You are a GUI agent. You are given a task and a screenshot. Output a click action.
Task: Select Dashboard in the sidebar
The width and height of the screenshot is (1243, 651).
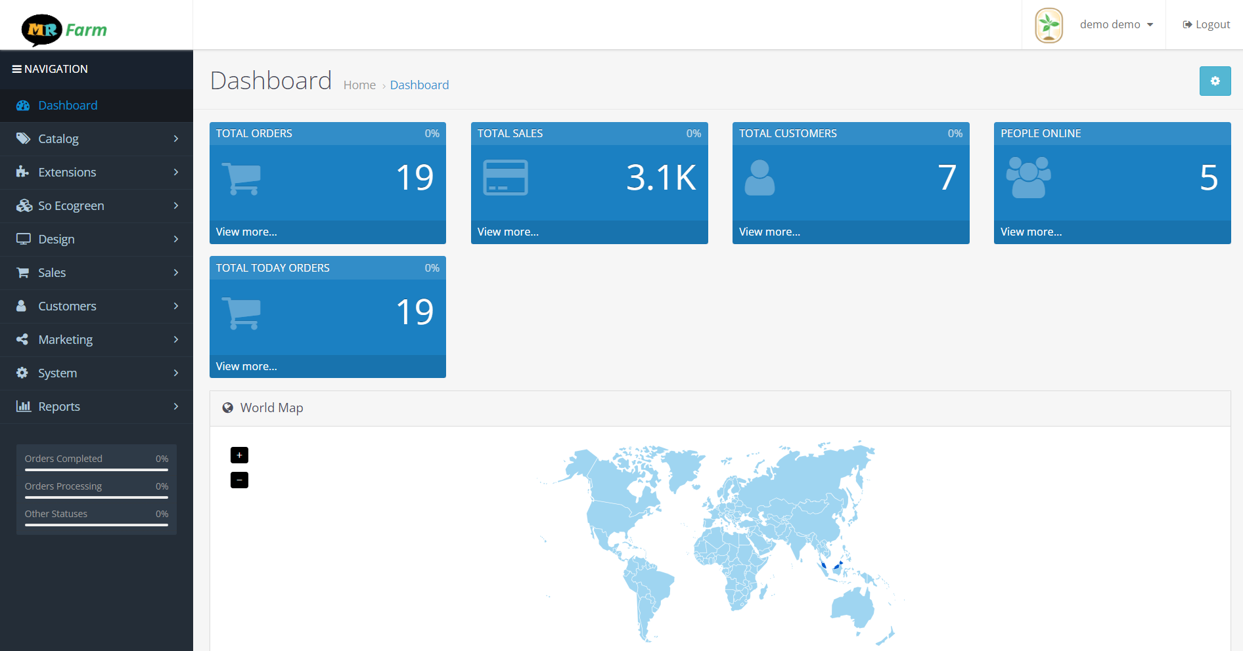click(x=68, y=106)
